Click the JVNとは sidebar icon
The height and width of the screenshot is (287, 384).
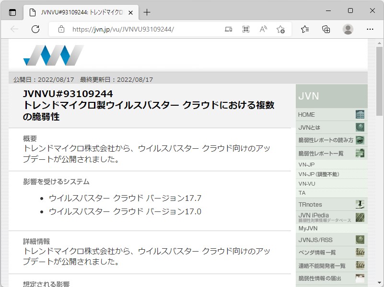[x=360, y=127]
